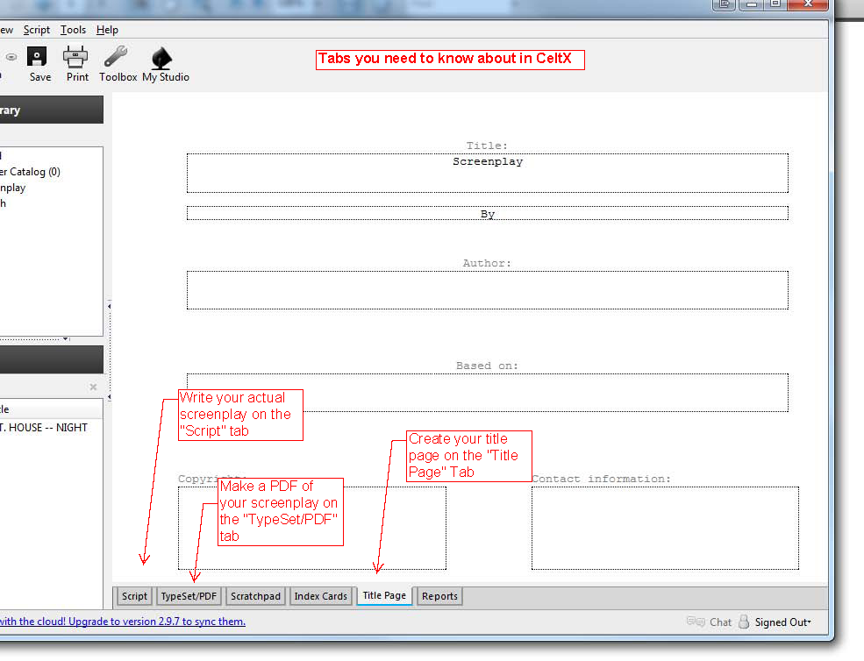Collapse the sidebar with the upper splitter arrow
The image size is (864, 661).
click(x=109, y=306)
